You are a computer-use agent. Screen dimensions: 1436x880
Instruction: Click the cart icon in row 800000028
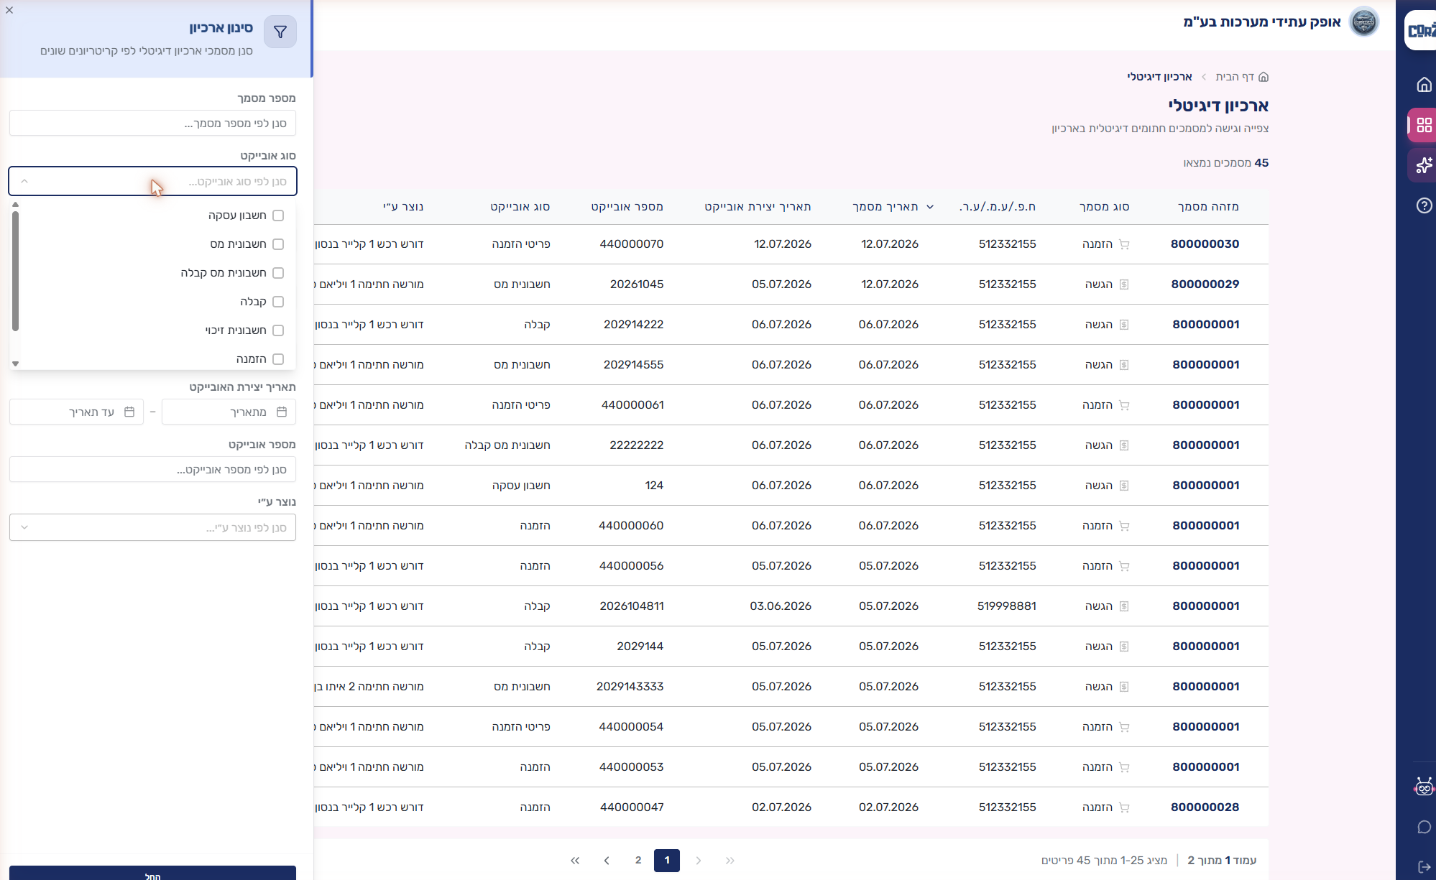coord(1124,807)
